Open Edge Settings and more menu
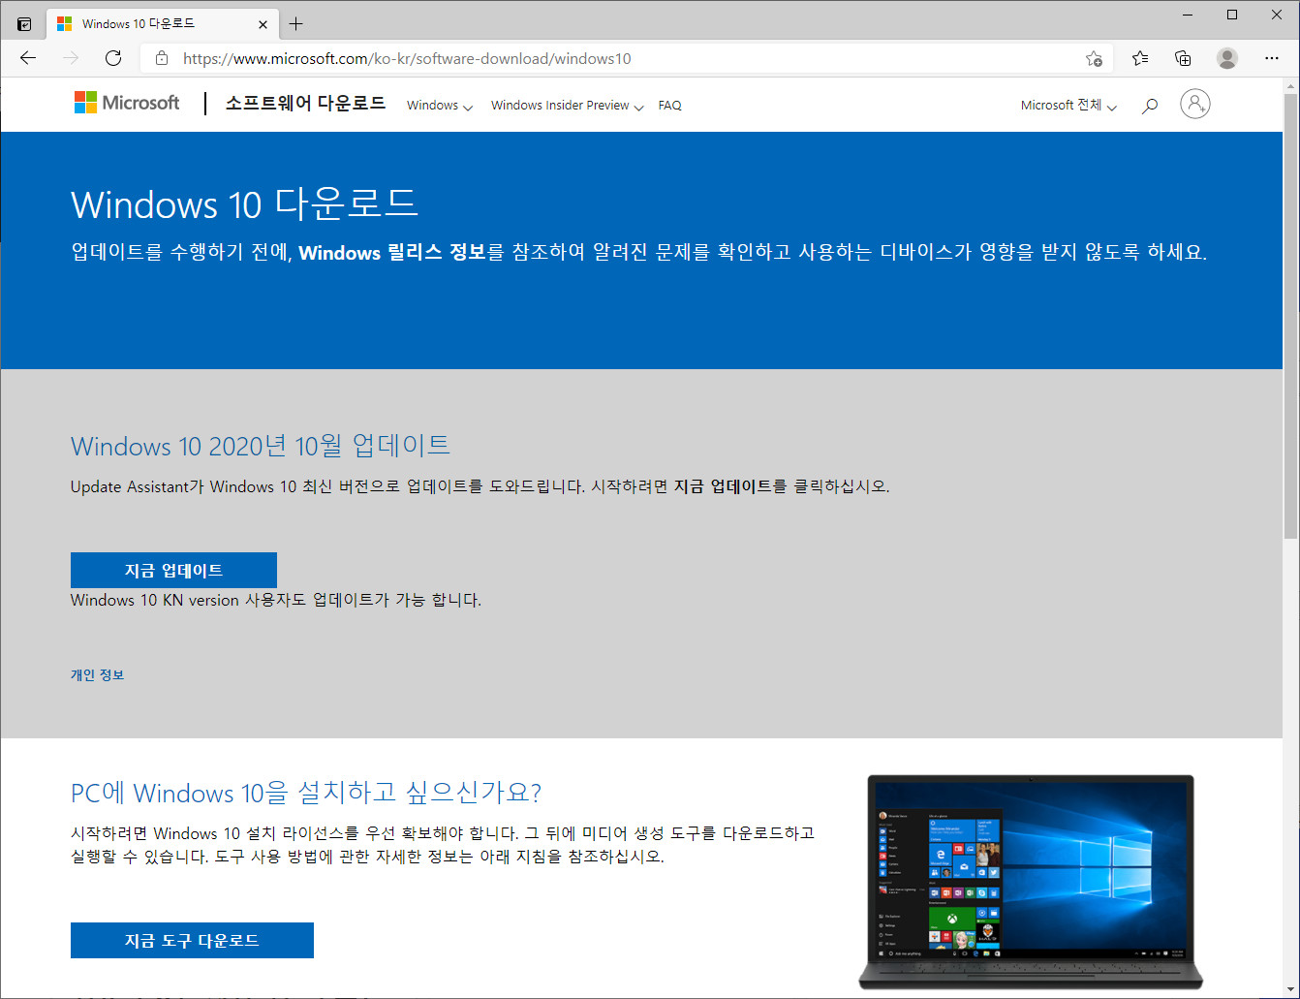 (1272, 58)
